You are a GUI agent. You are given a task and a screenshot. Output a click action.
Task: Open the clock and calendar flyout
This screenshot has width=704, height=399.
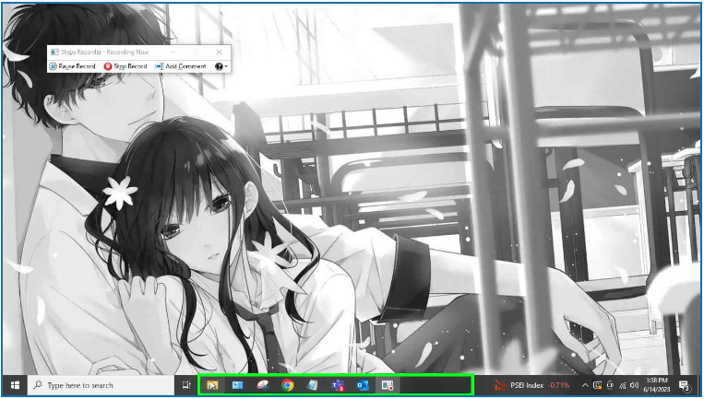[657, 385]
